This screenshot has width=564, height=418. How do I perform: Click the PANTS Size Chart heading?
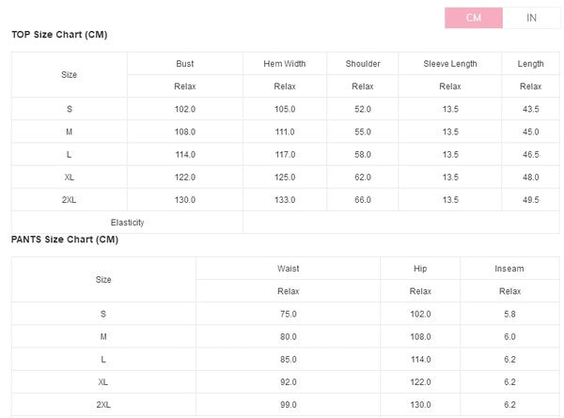click(65, 240)
